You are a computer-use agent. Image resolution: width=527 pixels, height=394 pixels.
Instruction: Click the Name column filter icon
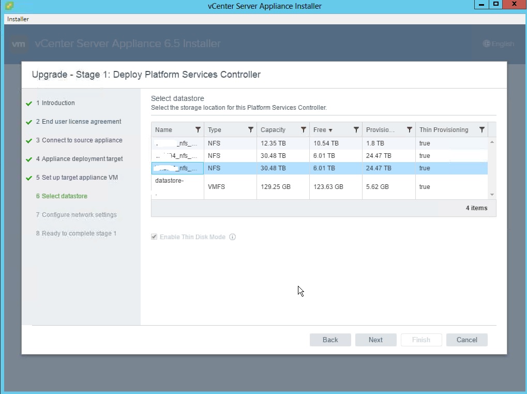tap(198, 130)
